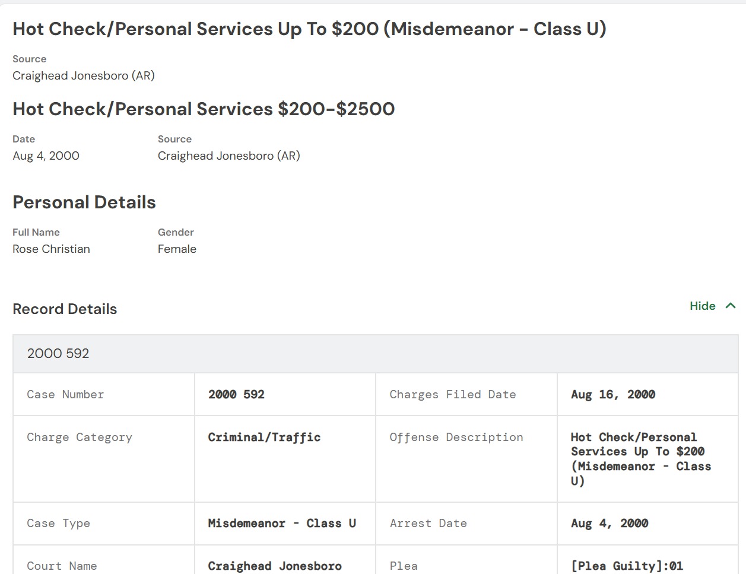Click the Charge Category label cell

pos(80,437)
